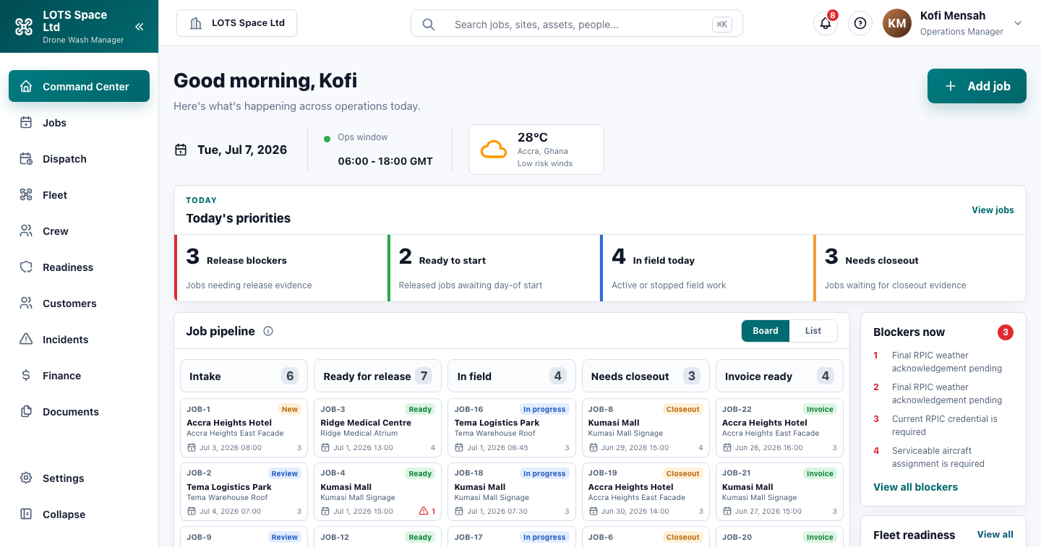Click blocker 3 'Current RPIC credential is required'
Screen dimensions: 1041x547
[943, 426]
